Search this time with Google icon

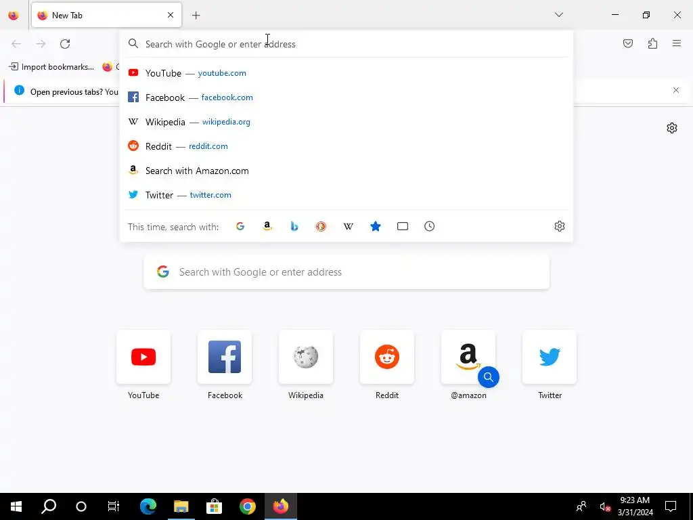point(240,226)
